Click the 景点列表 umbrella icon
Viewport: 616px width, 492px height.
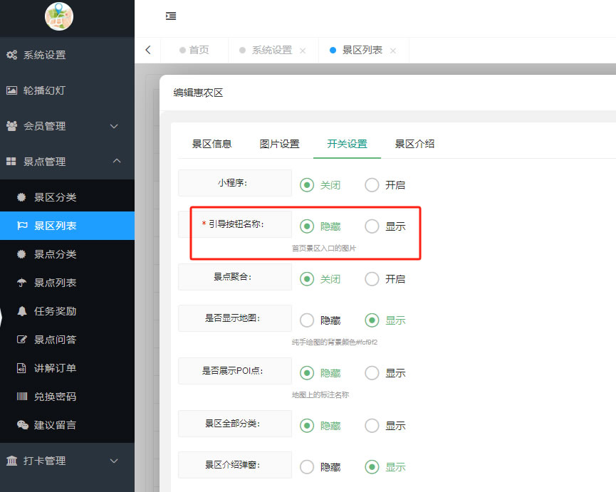[21, 283]
